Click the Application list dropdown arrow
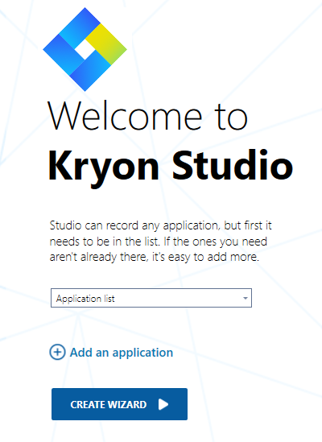 [246, 298]
